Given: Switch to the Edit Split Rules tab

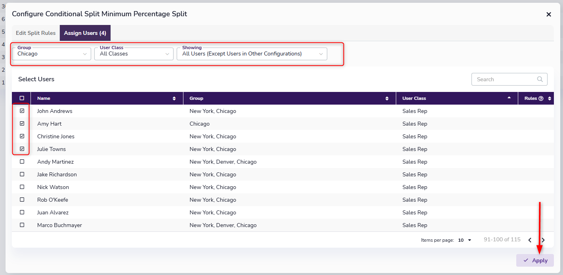Looking at the screenshot, I should tap(36, 33).
